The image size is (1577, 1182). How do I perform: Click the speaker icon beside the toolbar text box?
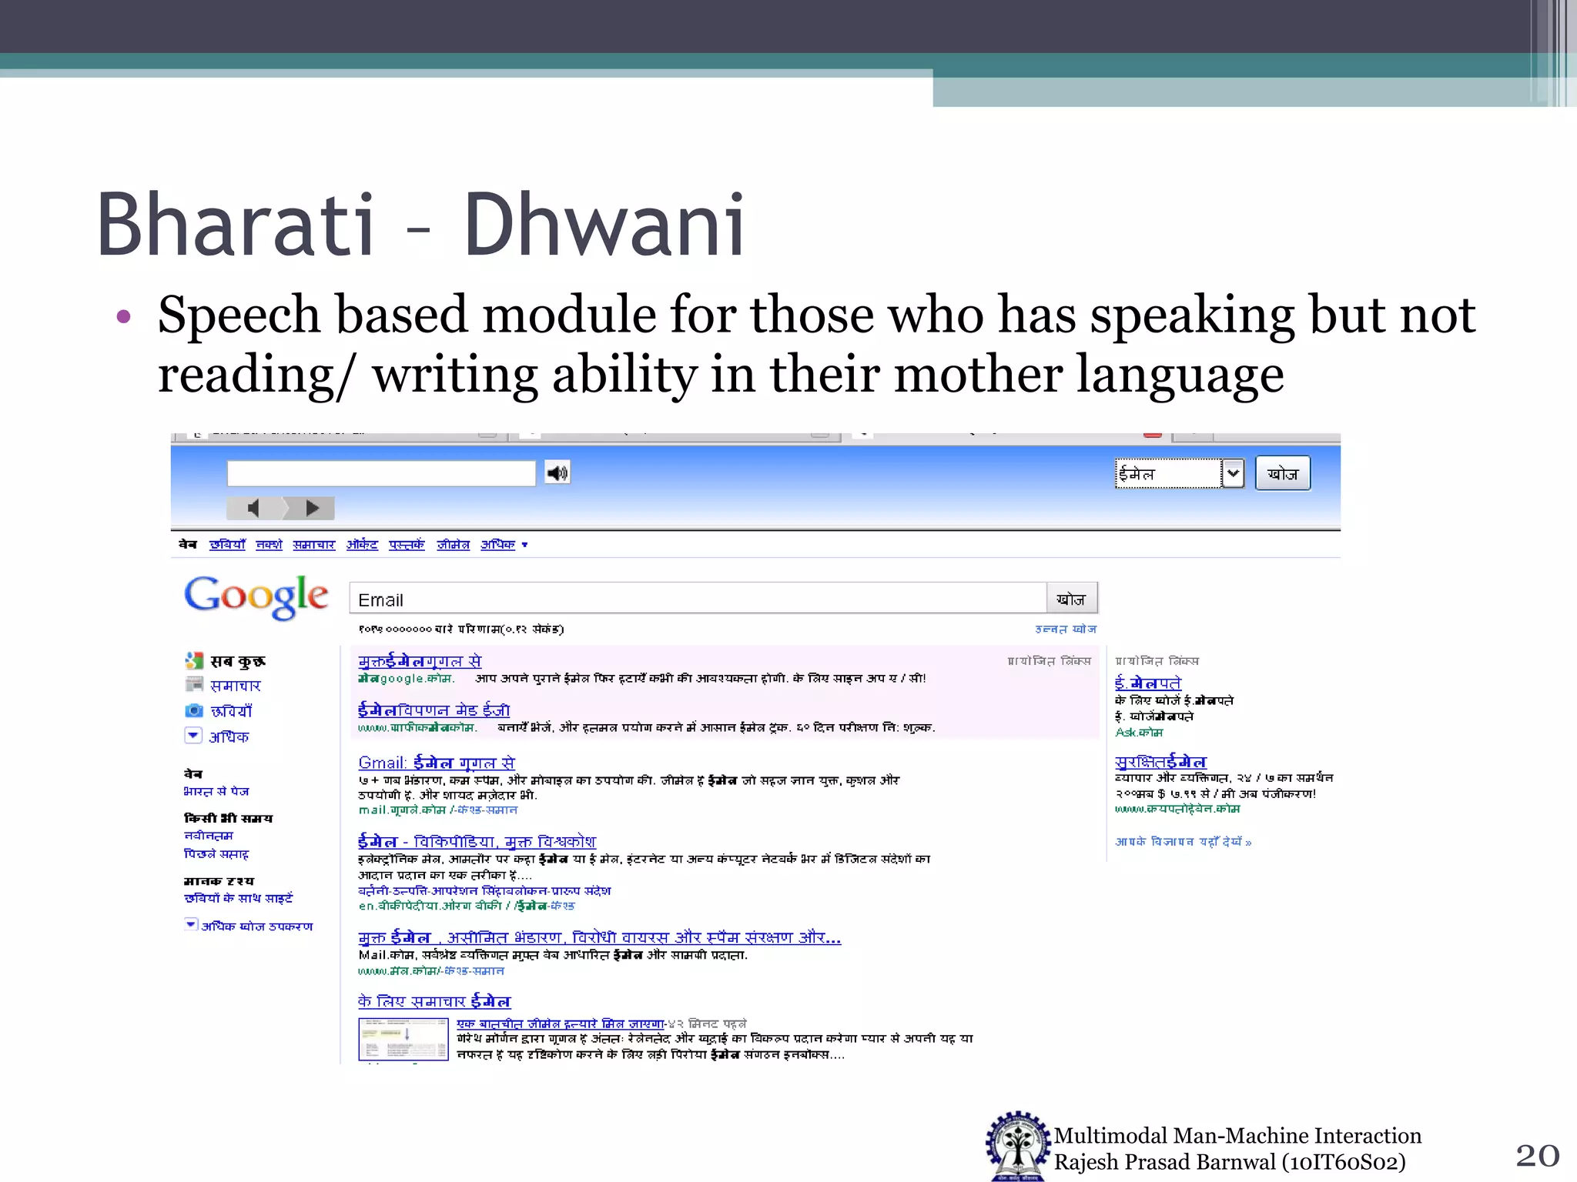coord(557,472)
